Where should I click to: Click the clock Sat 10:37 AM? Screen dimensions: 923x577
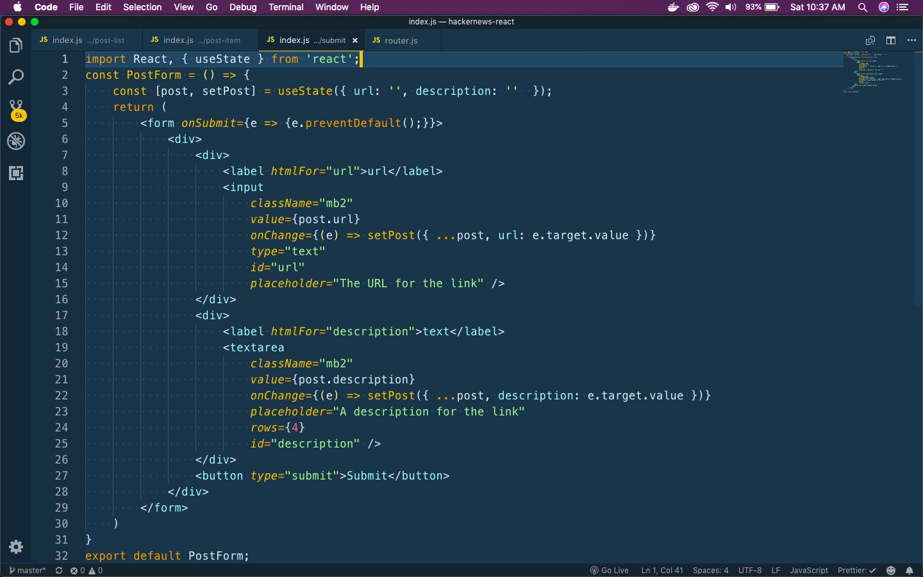coord(818,7)
